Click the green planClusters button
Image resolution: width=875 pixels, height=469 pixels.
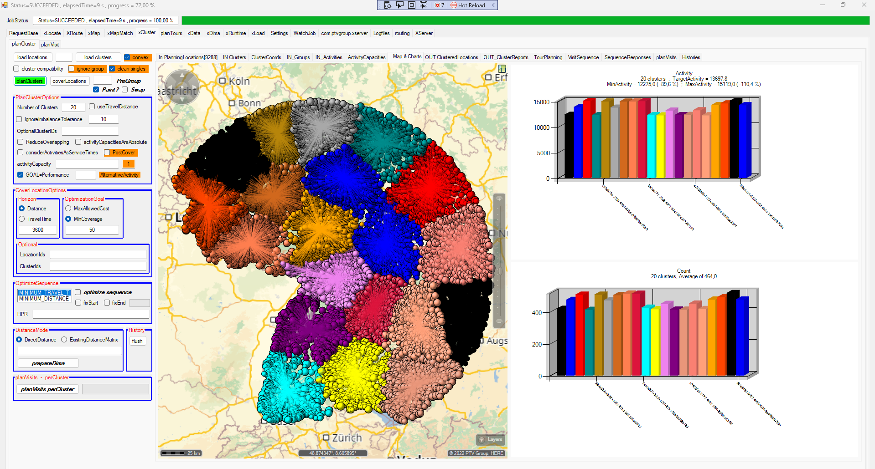(30, 81)
